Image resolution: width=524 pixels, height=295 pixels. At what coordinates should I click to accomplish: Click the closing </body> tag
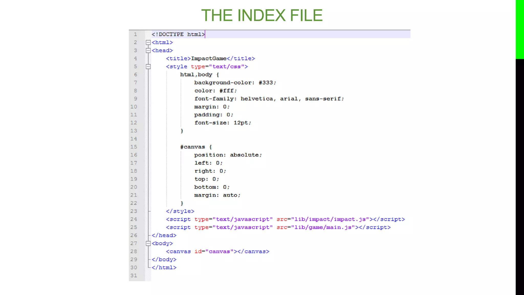pos(164,259)
